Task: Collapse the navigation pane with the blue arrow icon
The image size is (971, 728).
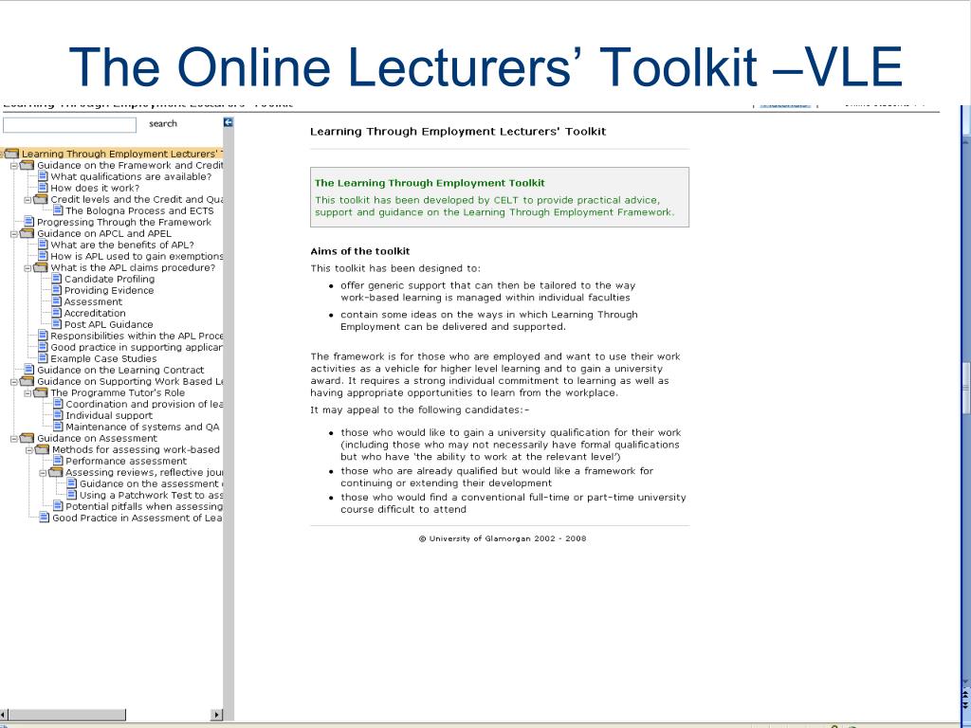Action: [228, 122]
